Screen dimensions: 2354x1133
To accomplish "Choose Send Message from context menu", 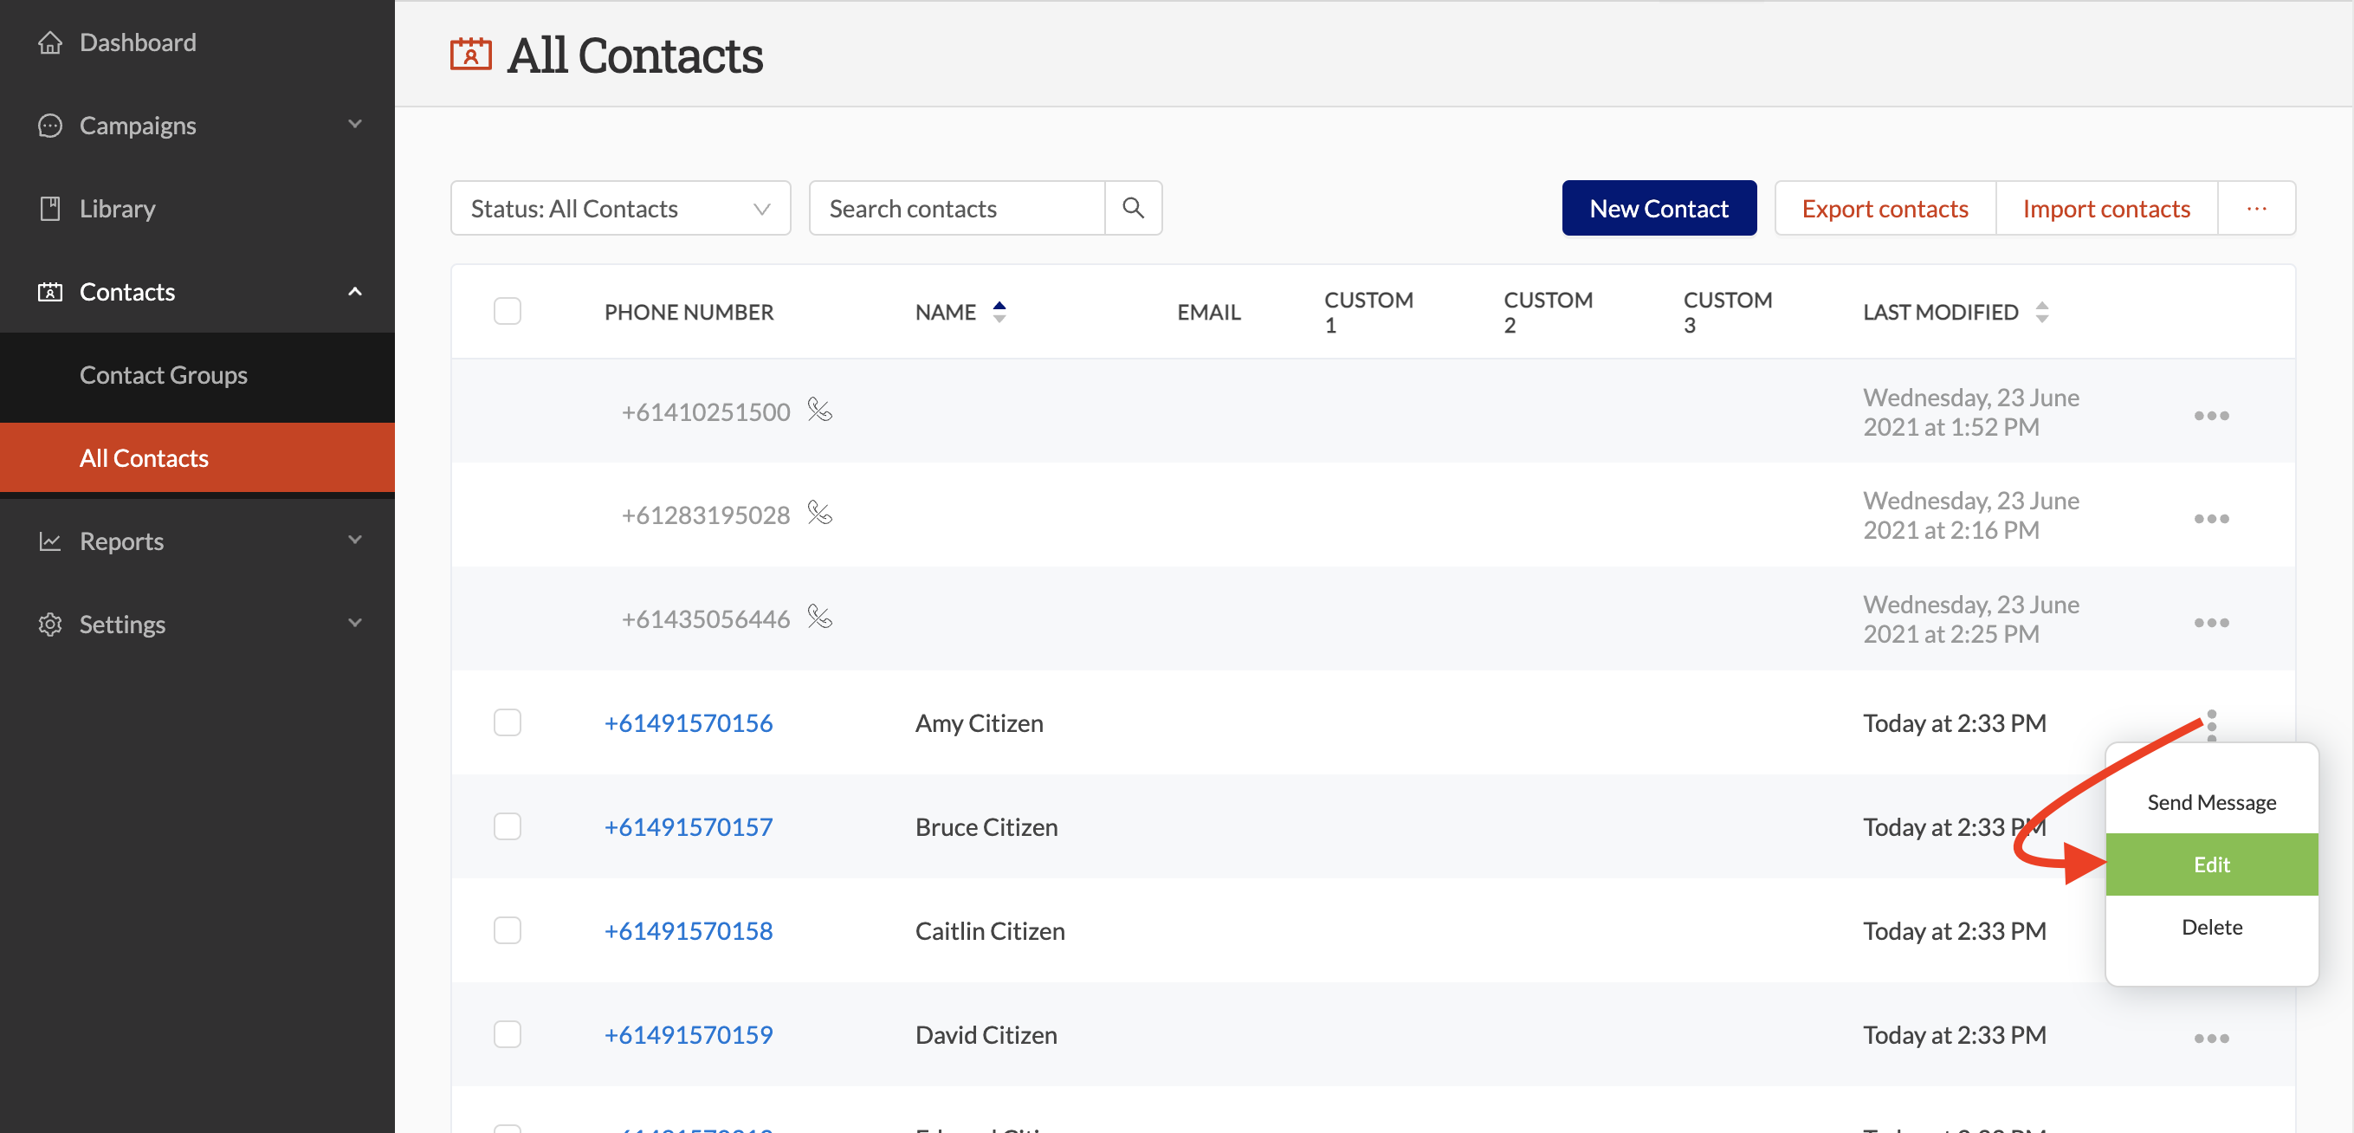I will (x=2211, y=802).
